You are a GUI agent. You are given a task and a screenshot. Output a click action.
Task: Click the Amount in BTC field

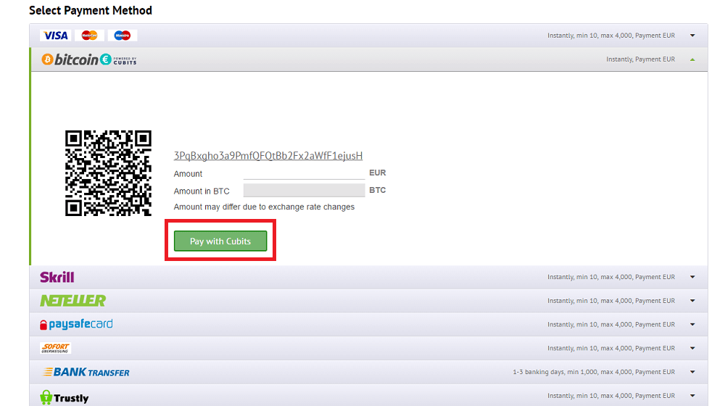click(x=304, y=190)
